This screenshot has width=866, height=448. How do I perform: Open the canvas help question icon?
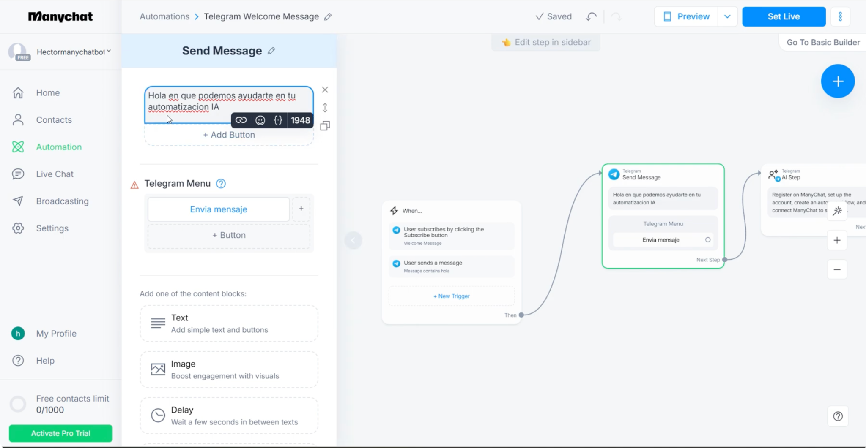tap(838, 416)
